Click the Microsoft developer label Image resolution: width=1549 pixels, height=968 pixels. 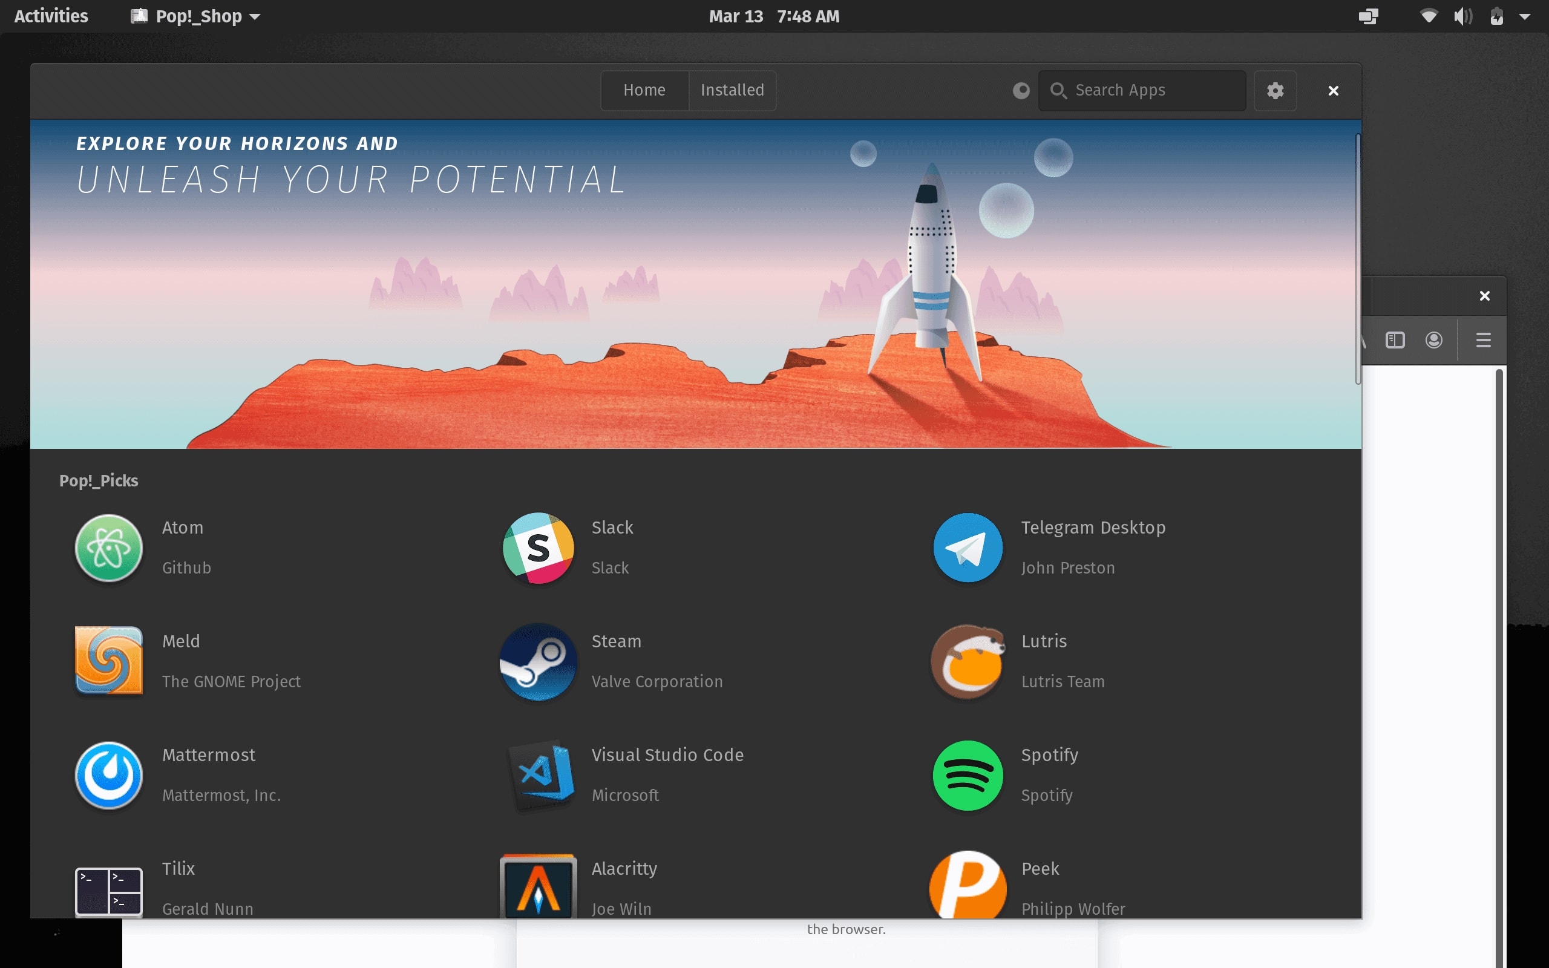[x=624, y=795]
